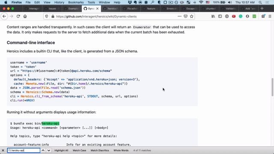Switch to the 'Fix sche' tab
Screen dimensions: 274x154
tap(131, 9)
